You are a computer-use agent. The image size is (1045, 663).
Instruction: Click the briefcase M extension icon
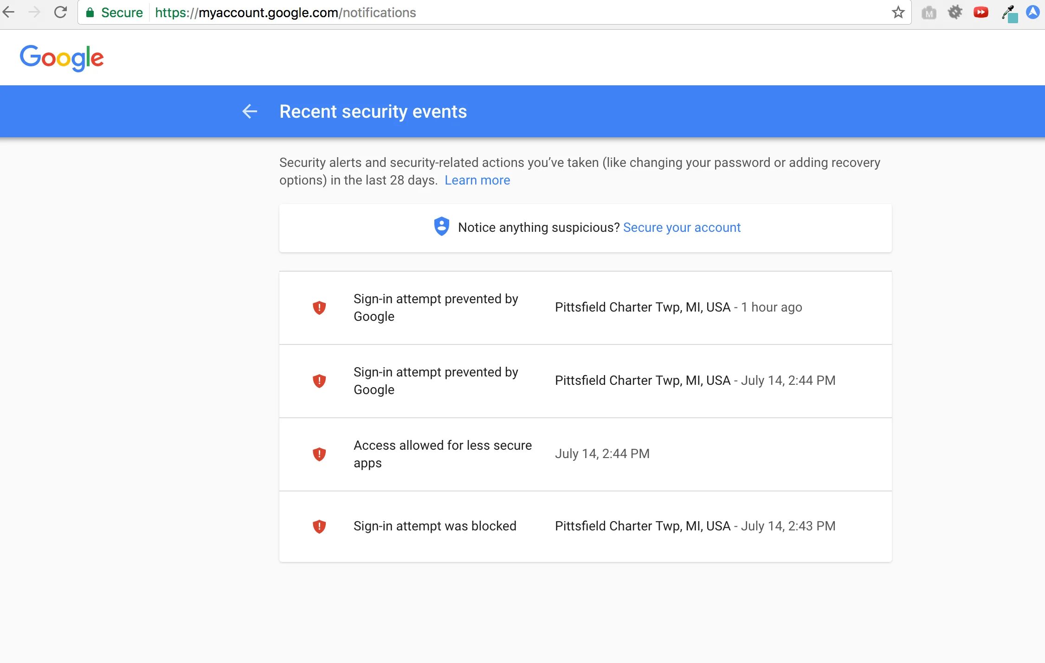point(929,13)
